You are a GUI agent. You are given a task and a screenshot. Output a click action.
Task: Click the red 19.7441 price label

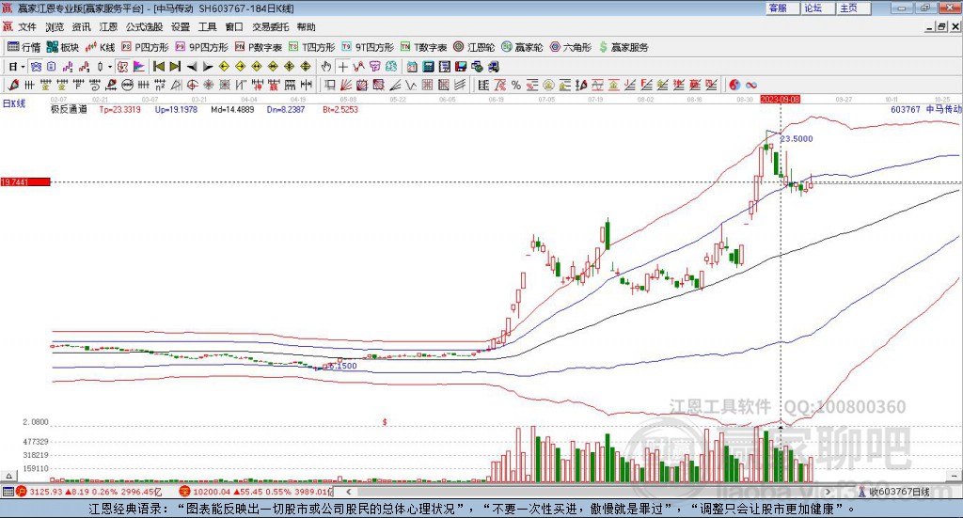point(25,181)
